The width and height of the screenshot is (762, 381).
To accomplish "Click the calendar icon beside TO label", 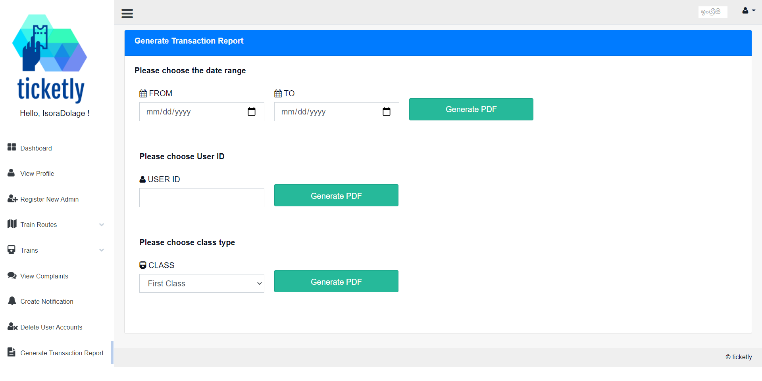I will click(x=278, y=93).
